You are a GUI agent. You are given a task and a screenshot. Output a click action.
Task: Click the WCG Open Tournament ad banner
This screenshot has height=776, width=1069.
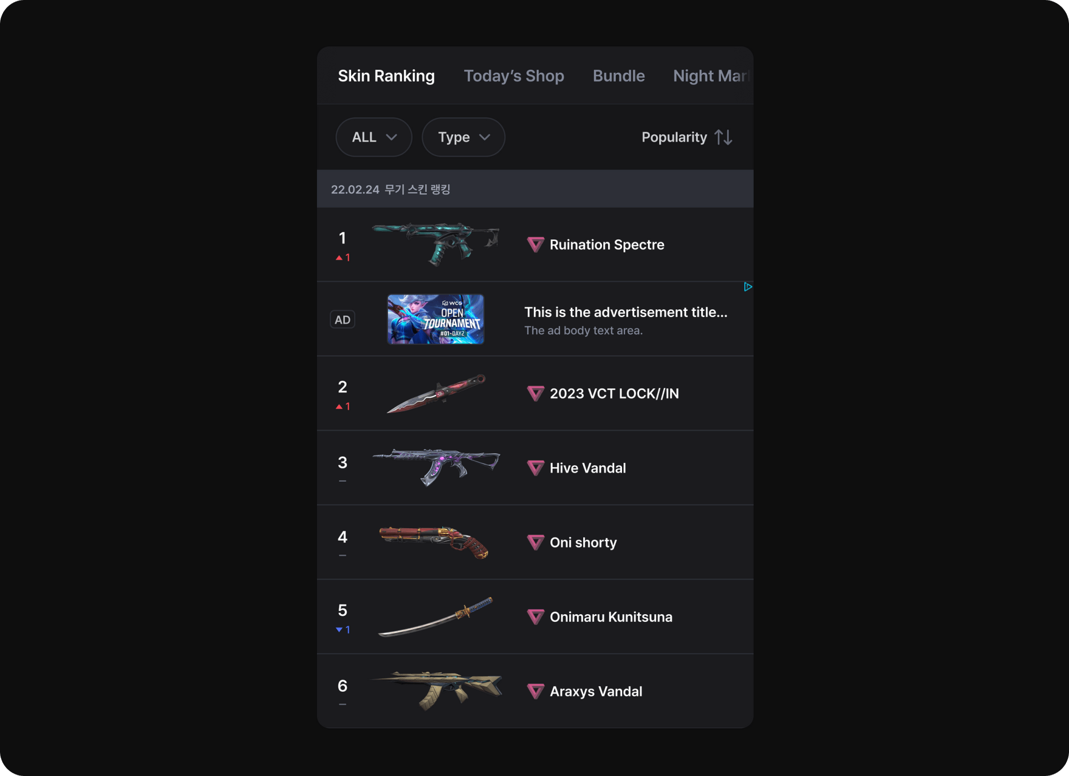point(436,319)
